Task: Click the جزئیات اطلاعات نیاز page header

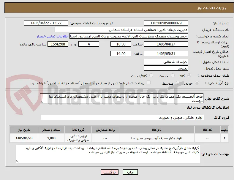Action: (x=212, y=8)
